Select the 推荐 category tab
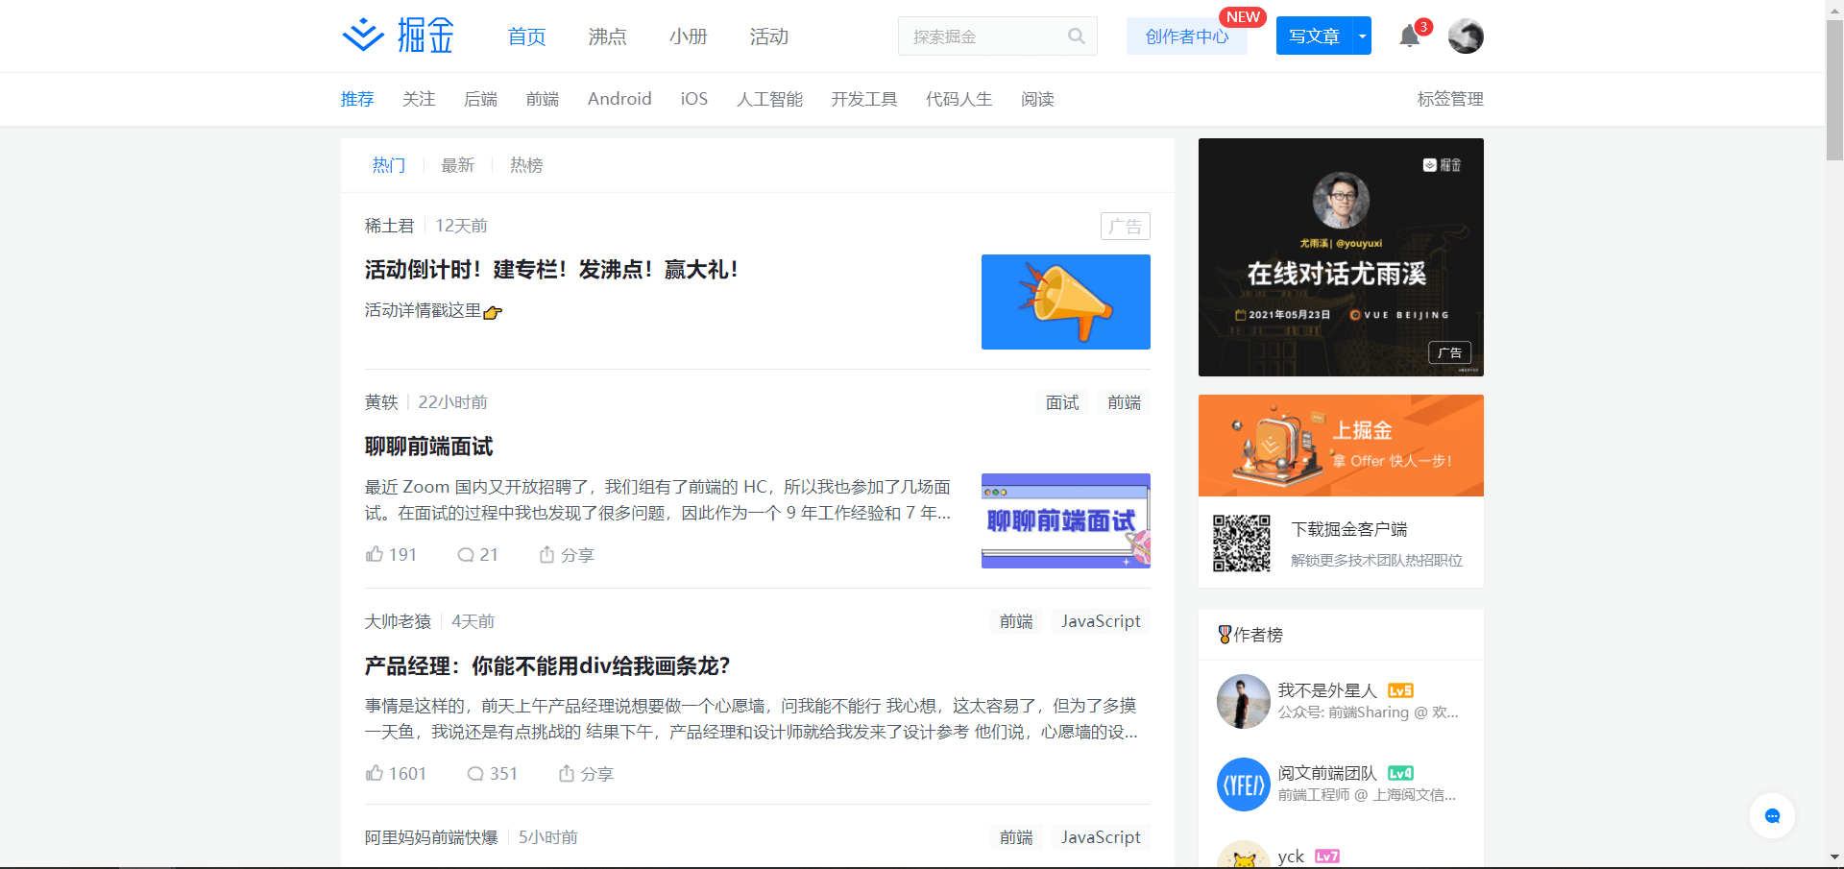 point(357,99)
